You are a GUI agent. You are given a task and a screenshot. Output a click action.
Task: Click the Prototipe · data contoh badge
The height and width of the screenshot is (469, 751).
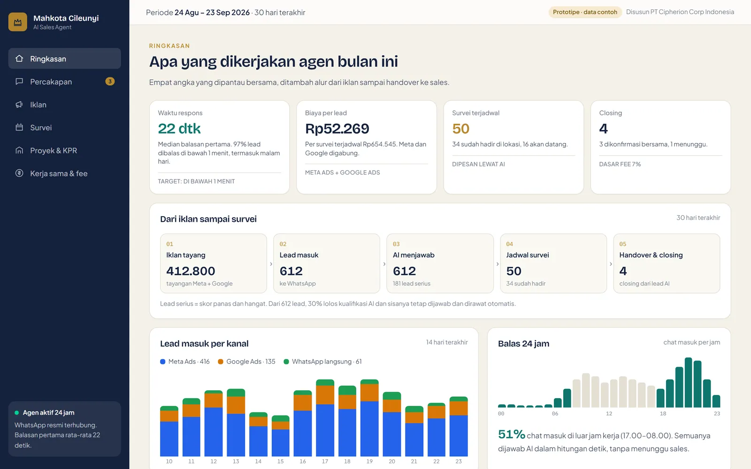pos(585,12)
